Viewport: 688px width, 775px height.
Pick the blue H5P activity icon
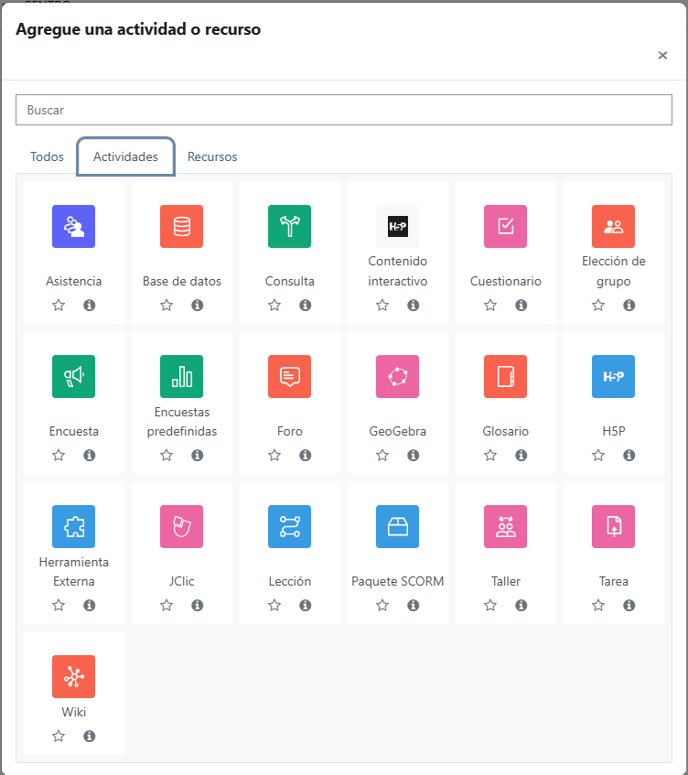click(613, 377)
